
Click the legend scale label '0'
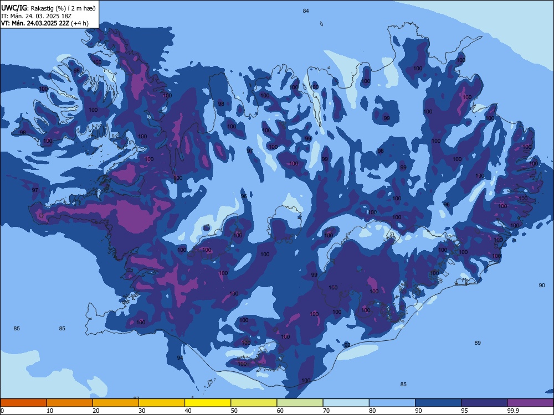2,411
